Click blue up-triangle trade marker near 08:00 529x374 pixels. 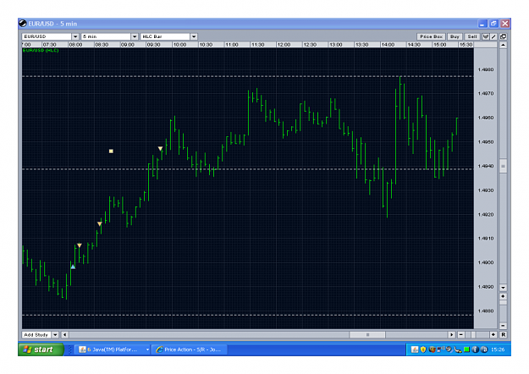click(x=73, y=267)
